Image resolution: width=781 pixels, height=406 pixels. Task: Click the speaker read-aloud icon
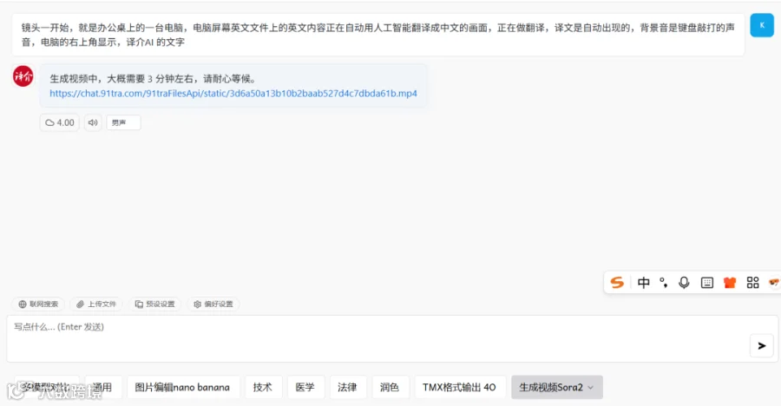(x=93, y=122)
